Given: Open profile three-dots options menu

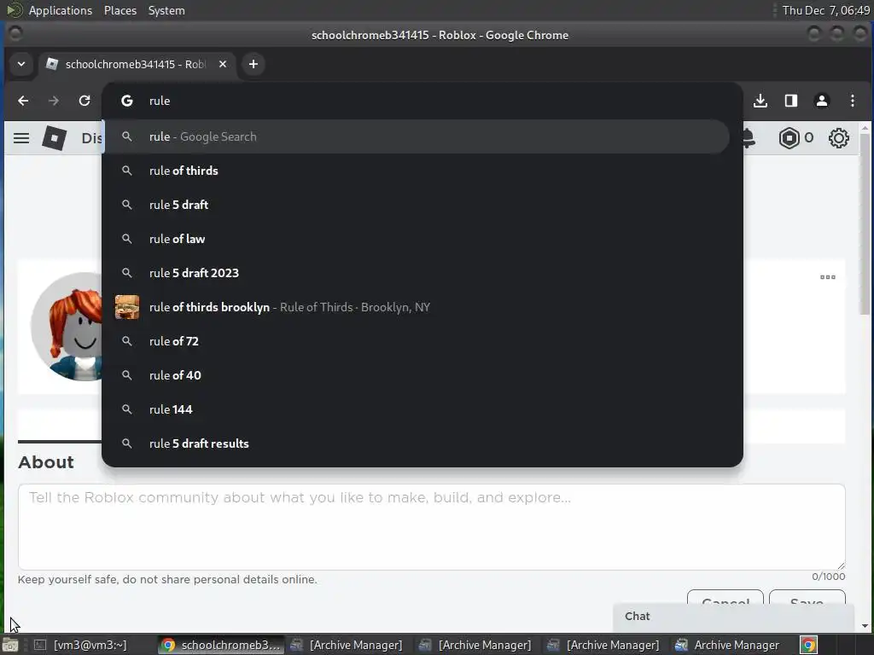Looking at the screenshot, I should coord(828,277).
